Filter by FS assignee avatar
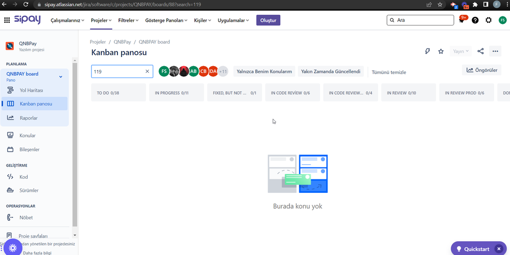510x255 pixels. click(x=164, y=71)
